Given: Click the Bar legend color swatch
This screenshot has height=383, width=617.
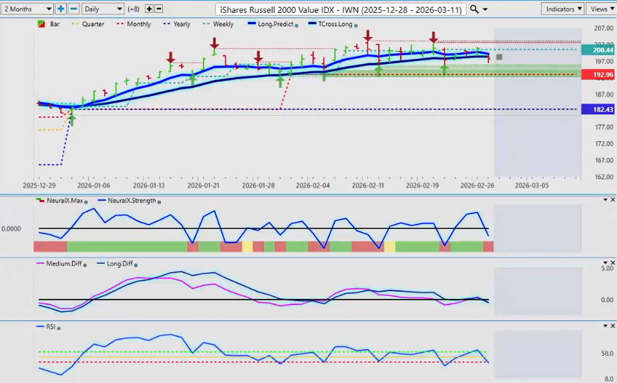Looking at the screenshot, I should (x=43, y=24).
